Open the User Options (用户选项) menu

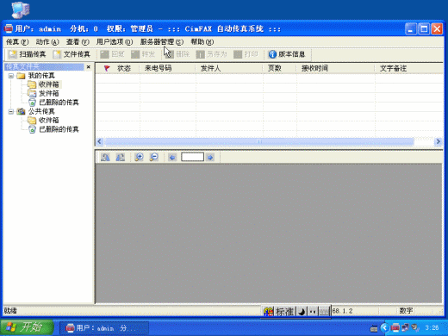(115, 42)
